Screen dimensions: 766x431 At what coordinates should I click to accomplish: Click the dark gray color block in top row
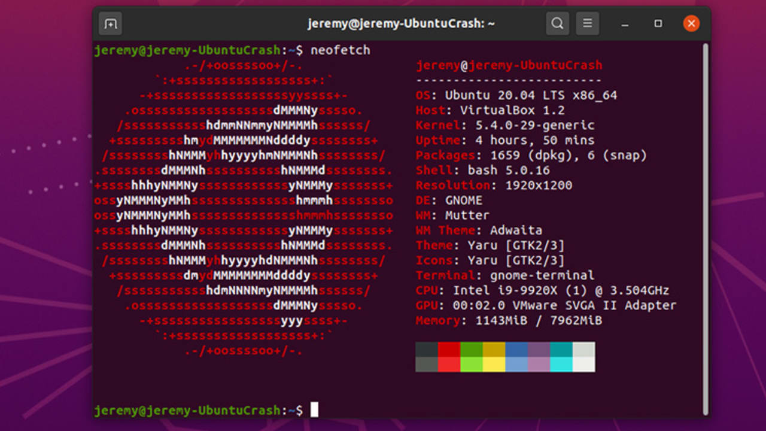[427, 350]
